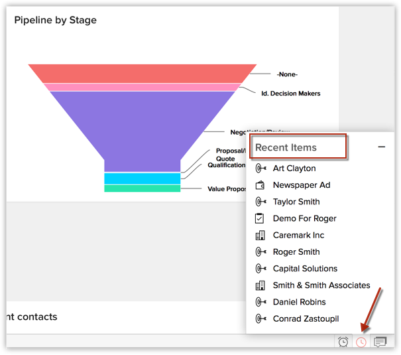Click the building icon beside Caremark Inc
Screen dimensions: 401x355
pos(260,235)
